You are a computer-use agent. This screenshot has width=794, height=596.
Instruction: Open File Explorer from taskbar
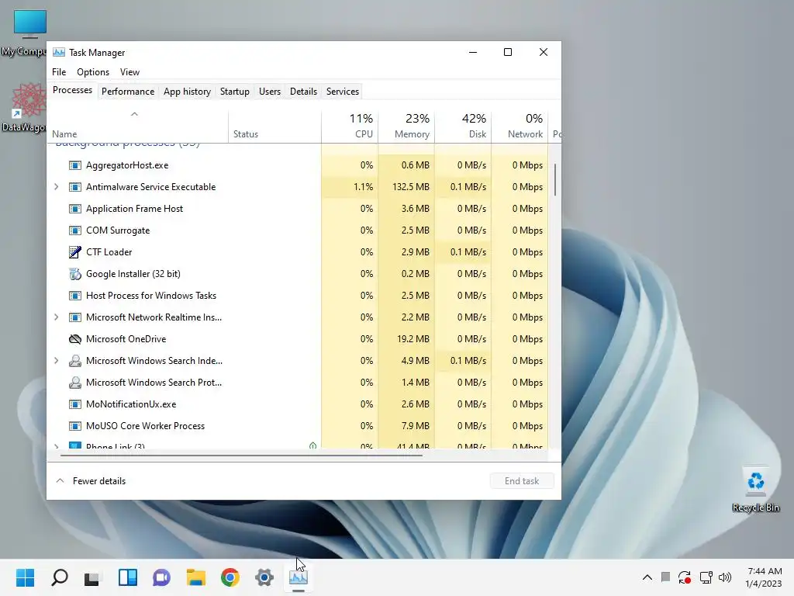[x=196, y=577]
